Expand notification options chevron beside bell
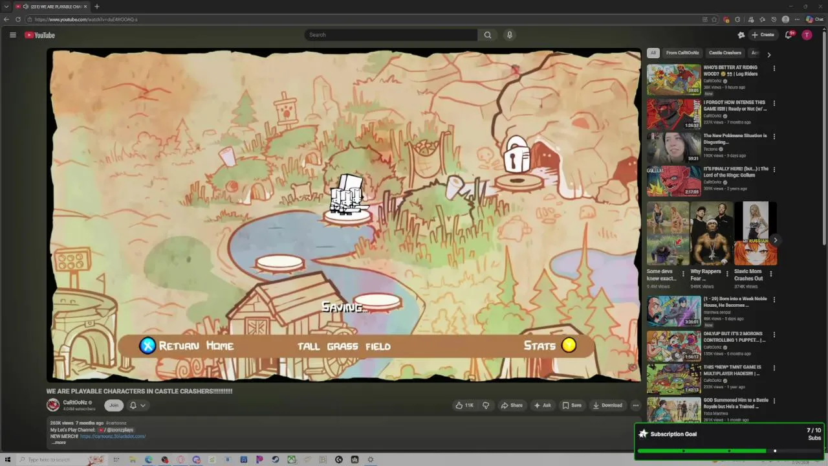 [x=142, y=405]
